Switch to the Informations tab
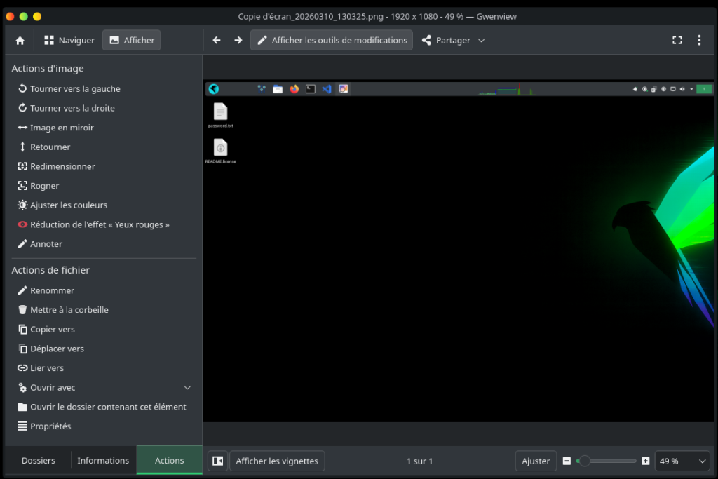The image size is (718, 479). point(103,461)
